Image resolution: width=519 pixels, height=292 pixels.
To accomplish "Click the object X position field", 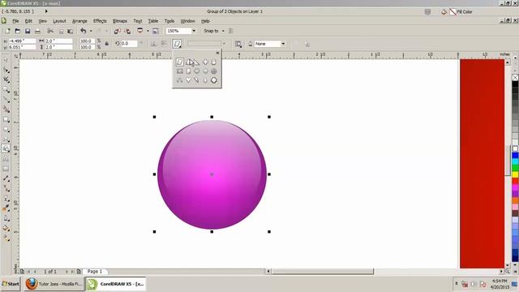I will [22, 41].
